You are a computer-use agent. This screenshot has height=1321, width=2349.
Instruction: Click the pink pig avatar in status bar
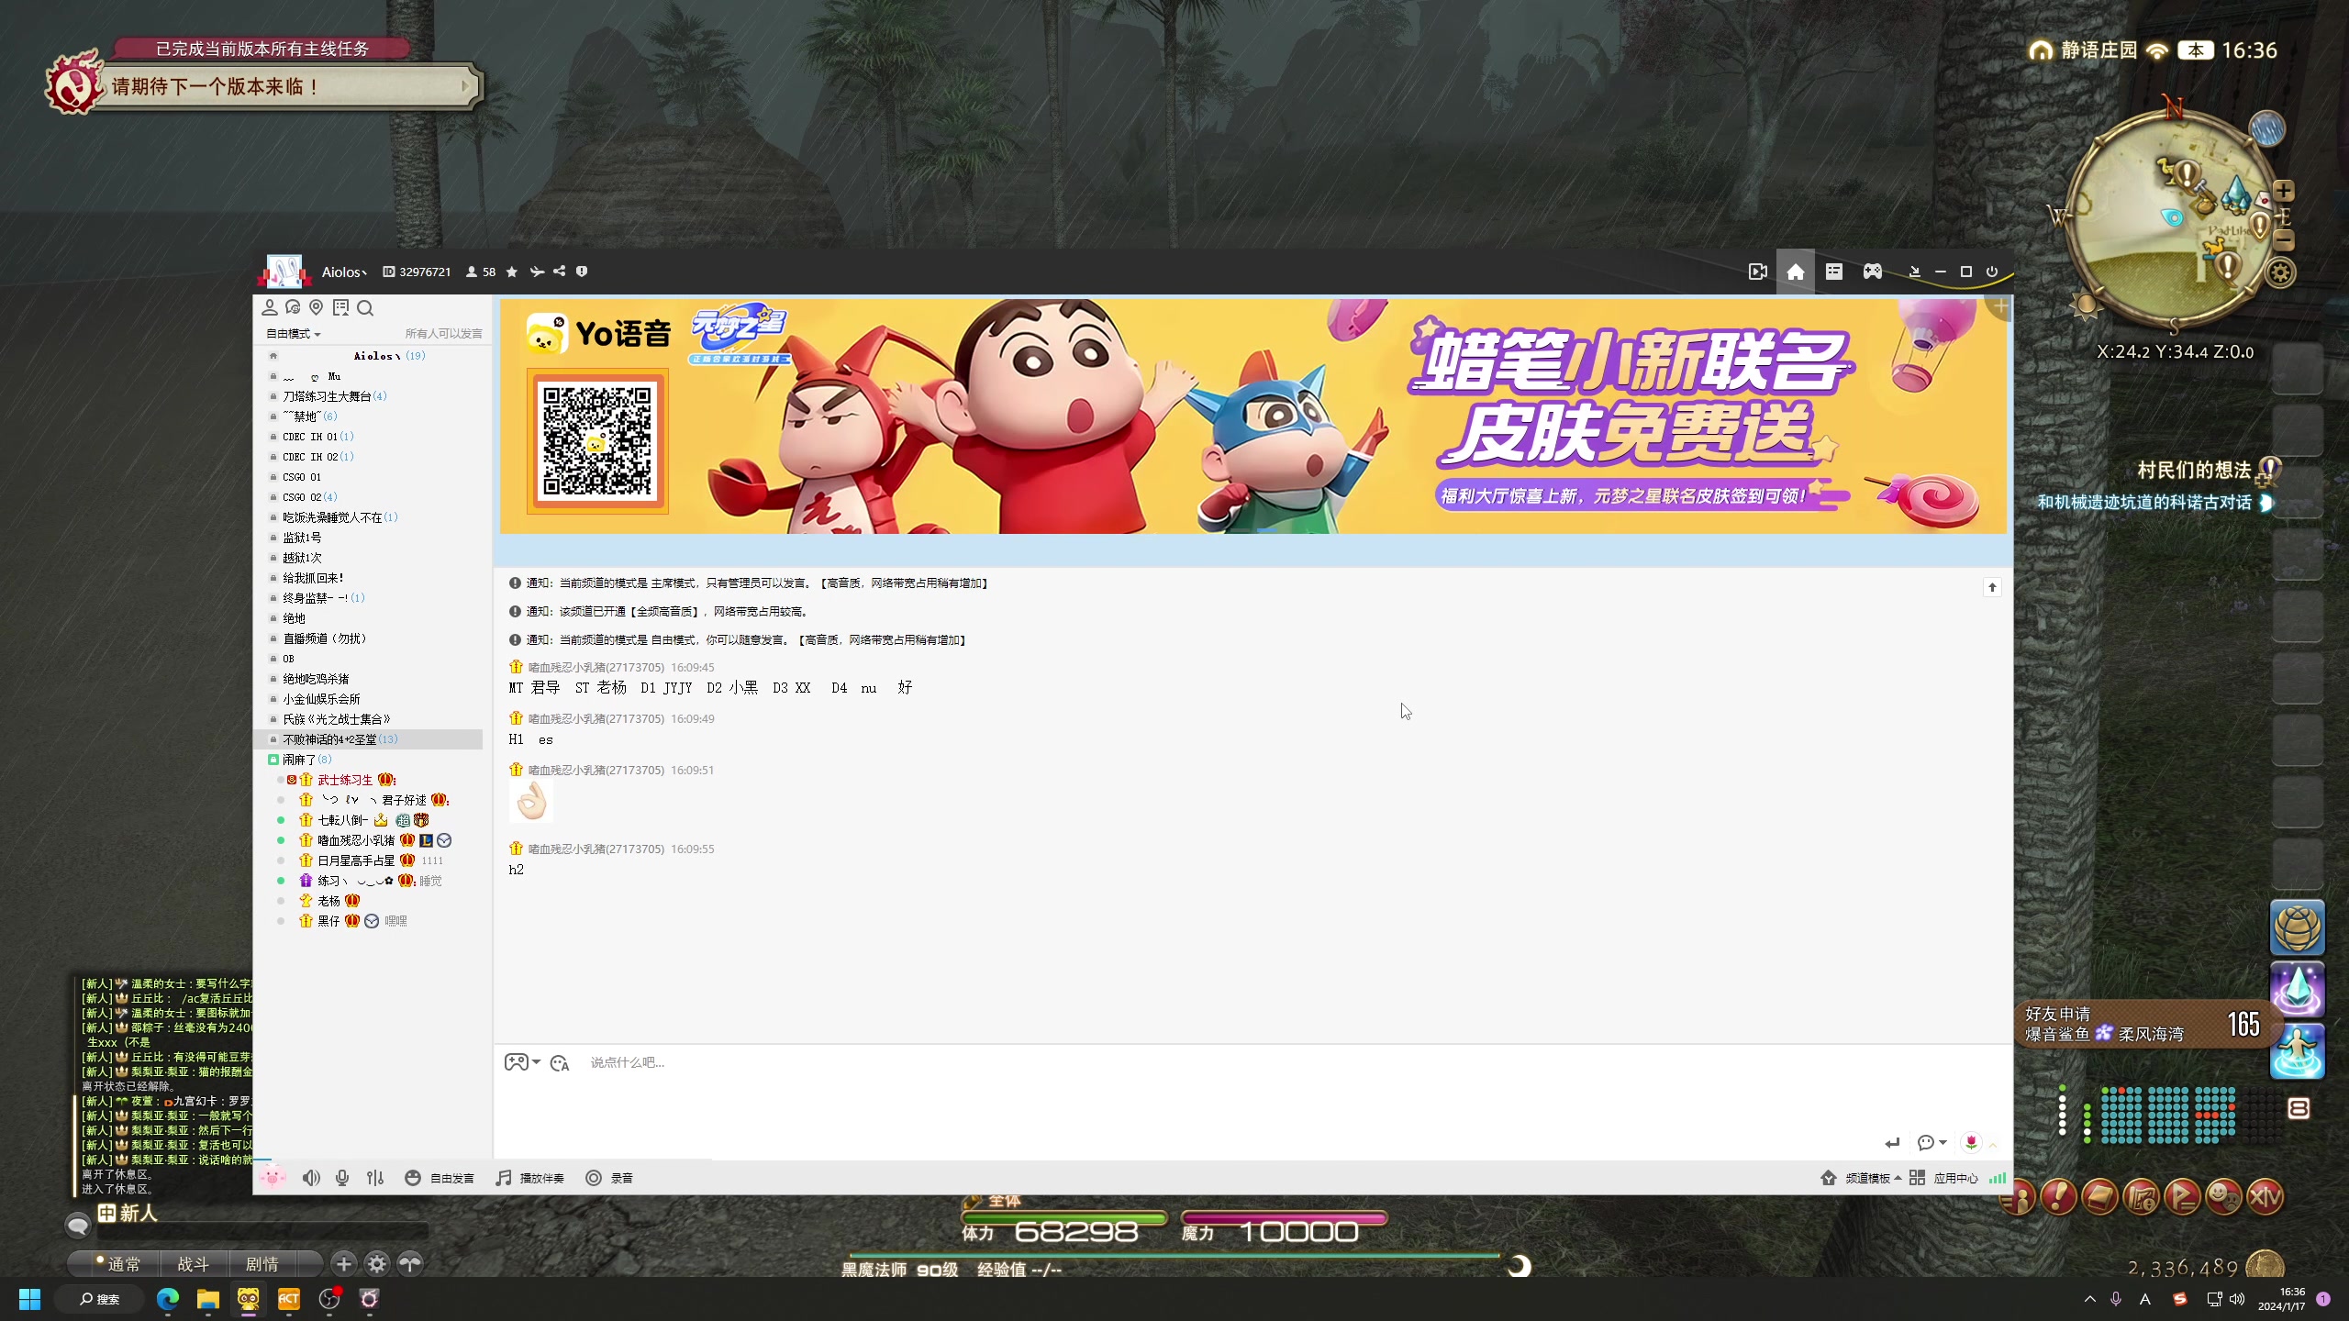[273, 1177]
